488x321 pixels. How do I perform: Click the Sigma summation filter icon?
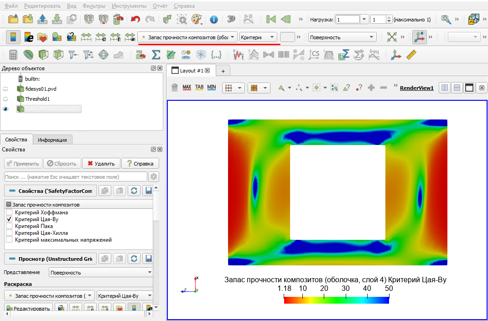156,55
